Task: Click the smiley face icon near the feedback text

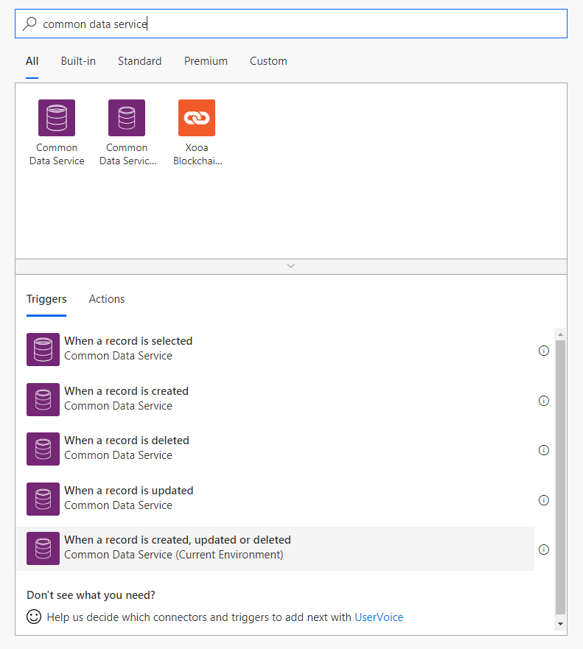Action: point(33,617)
